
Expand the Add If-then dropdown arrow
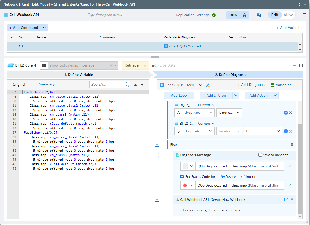236,96
